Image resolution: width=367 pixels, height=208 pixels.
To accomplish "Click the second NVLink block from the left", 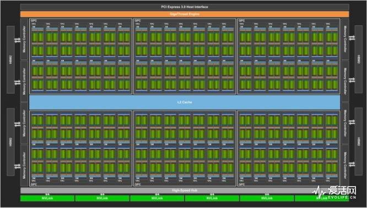I will pos(102,198).
